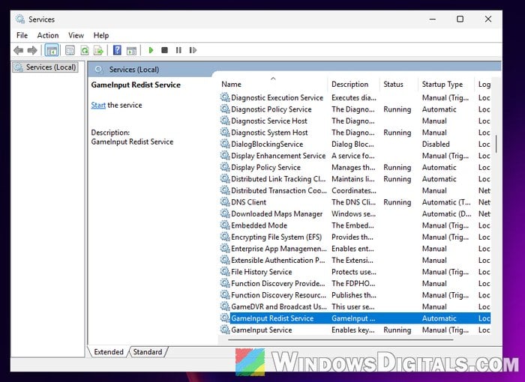This screenshot has width=525, height=382.
Task: Select the Diagnostic Policy Service row
Action: point(355,109)
